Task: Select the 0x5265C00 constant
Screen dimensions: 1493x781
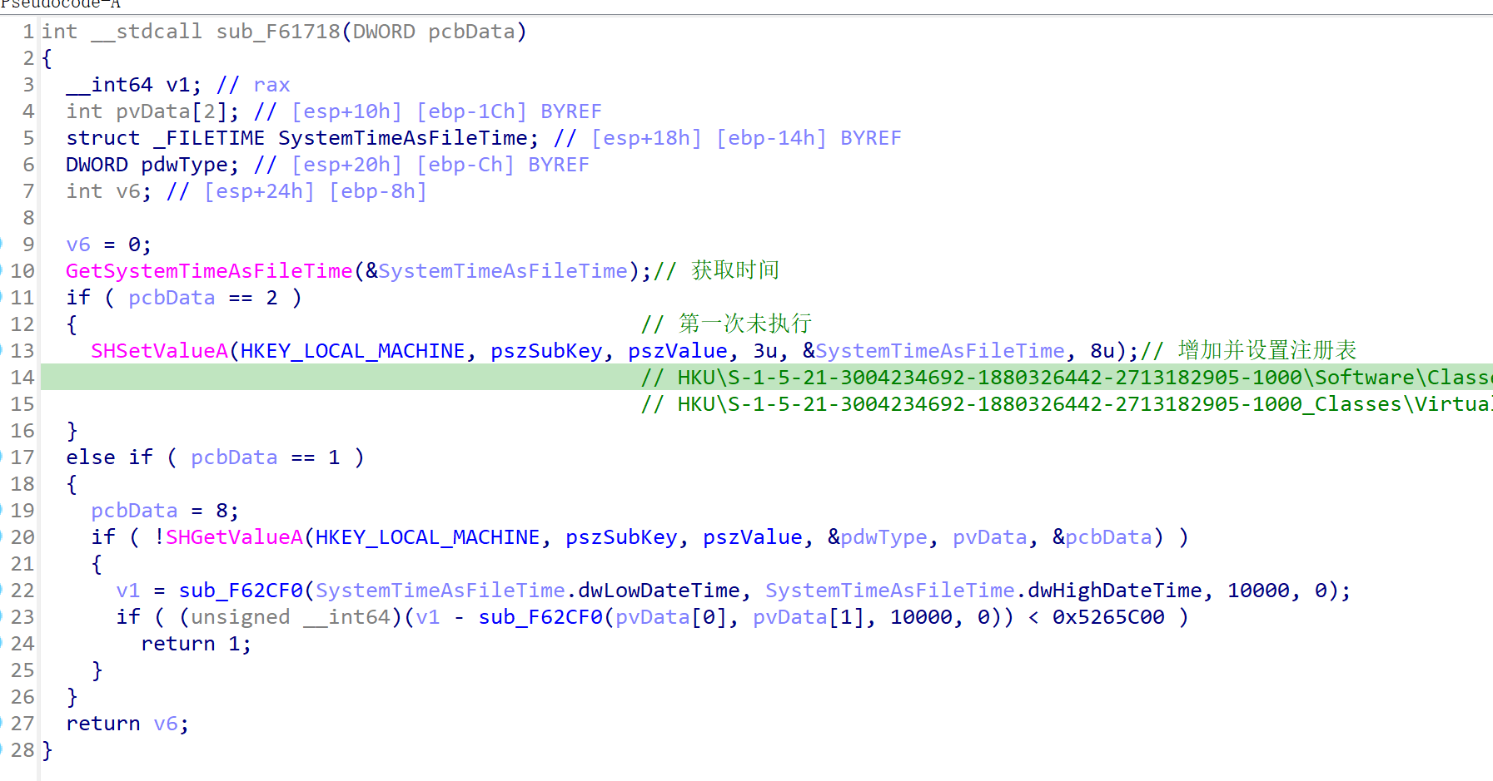Action: [x=1107, y=617]
